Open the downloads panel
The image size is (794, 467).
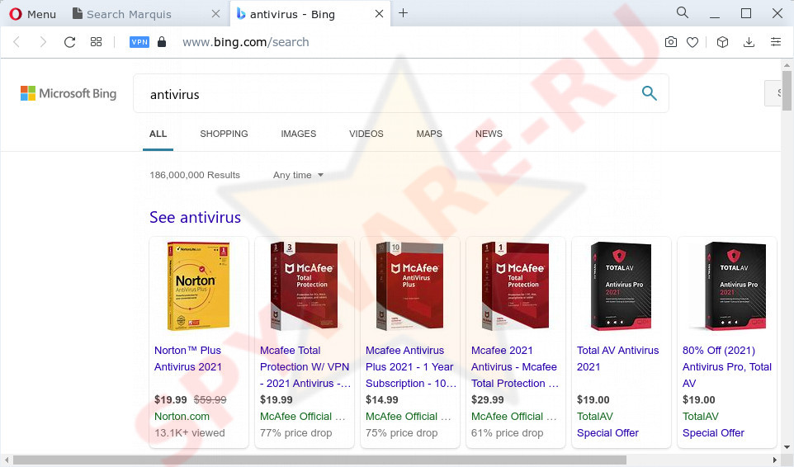749,42
